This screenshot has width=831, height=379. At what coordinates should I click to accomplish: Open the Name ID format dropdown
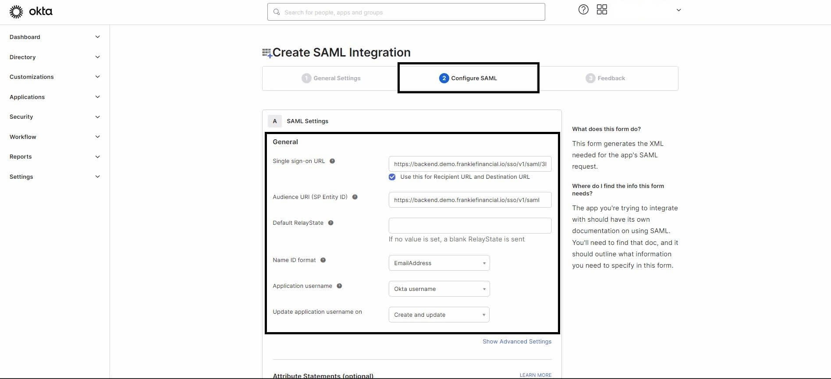[x=439, y=263]
